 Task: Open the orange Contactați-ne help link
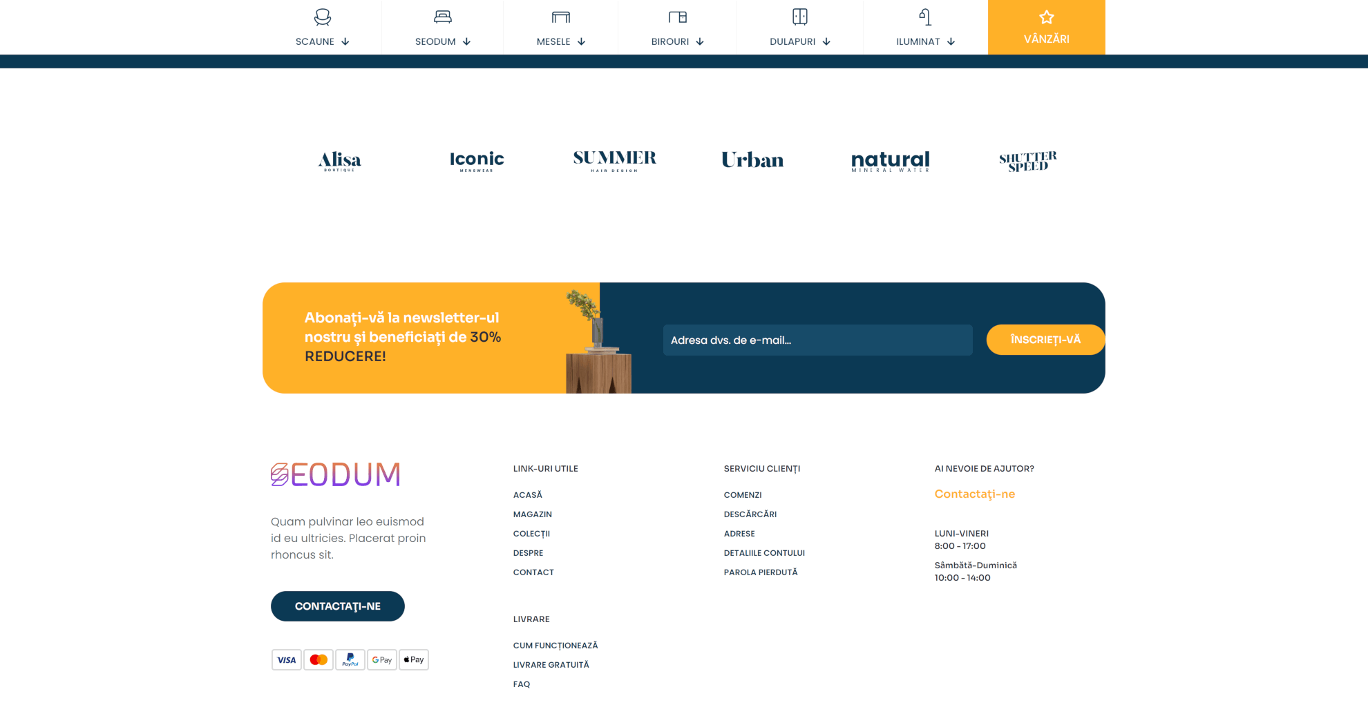pyautogui.click(x=974, y=494)
